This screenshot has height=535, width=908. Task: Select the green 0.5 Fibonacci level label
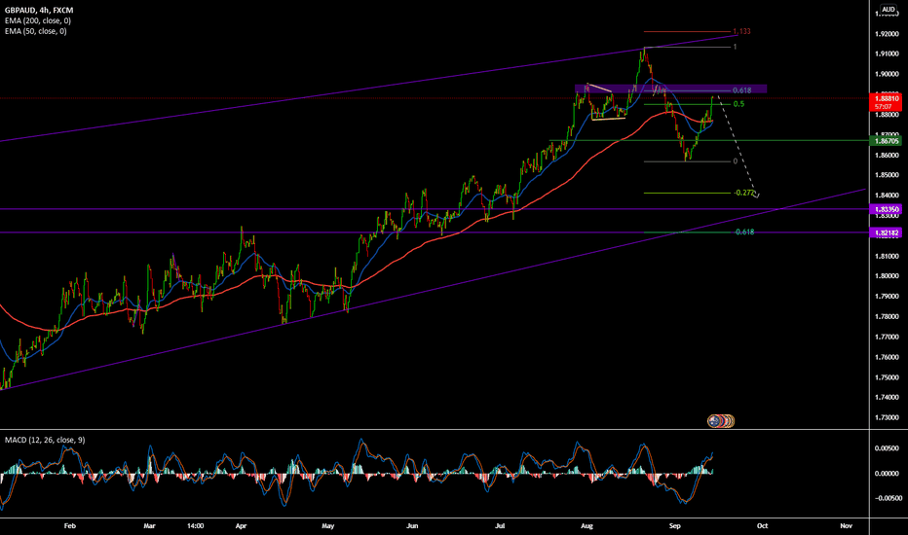point(738,104)
